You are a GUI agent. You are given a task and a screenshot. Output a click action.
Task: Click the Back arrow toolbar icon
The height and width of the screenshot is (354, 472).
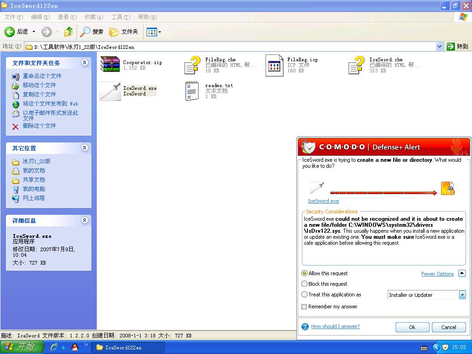[9, 32]
